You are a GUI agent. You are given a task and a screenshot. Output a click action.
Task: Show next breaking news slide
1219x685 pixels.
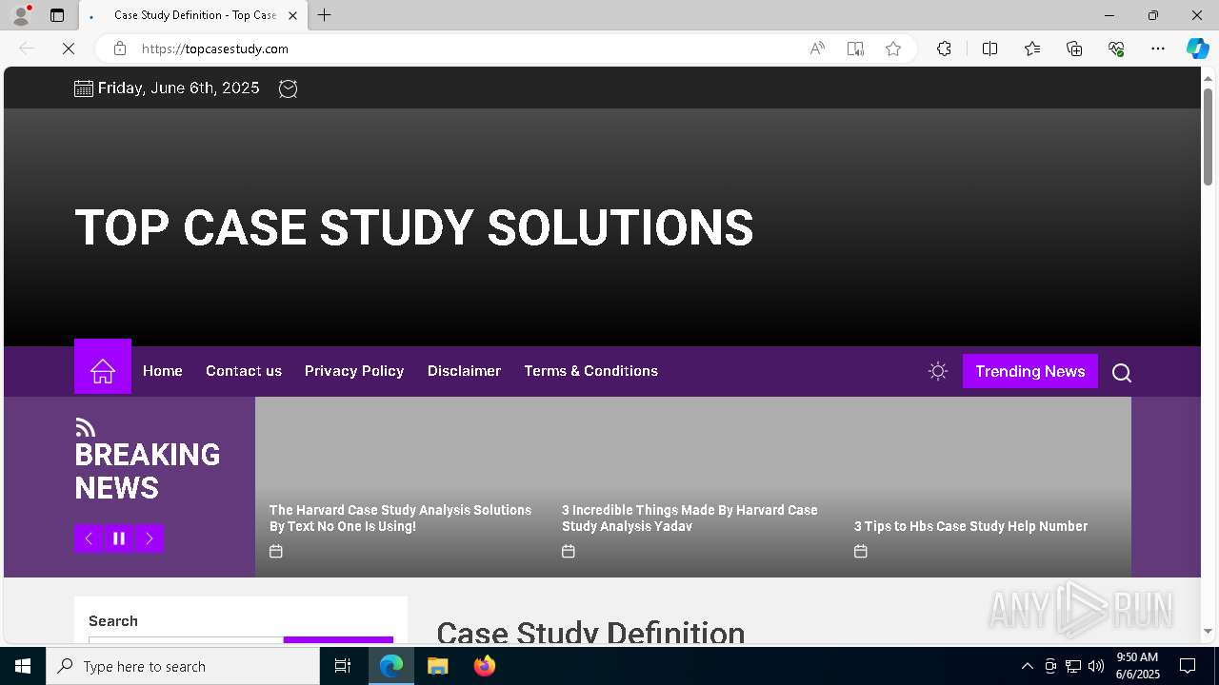[x=150, y=538]
